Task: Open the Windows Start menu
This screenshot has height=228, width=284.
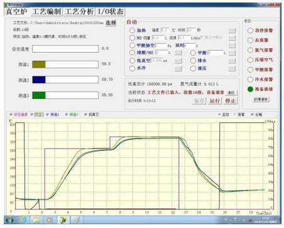Action: pyautogui.click(x=10, y=220)
